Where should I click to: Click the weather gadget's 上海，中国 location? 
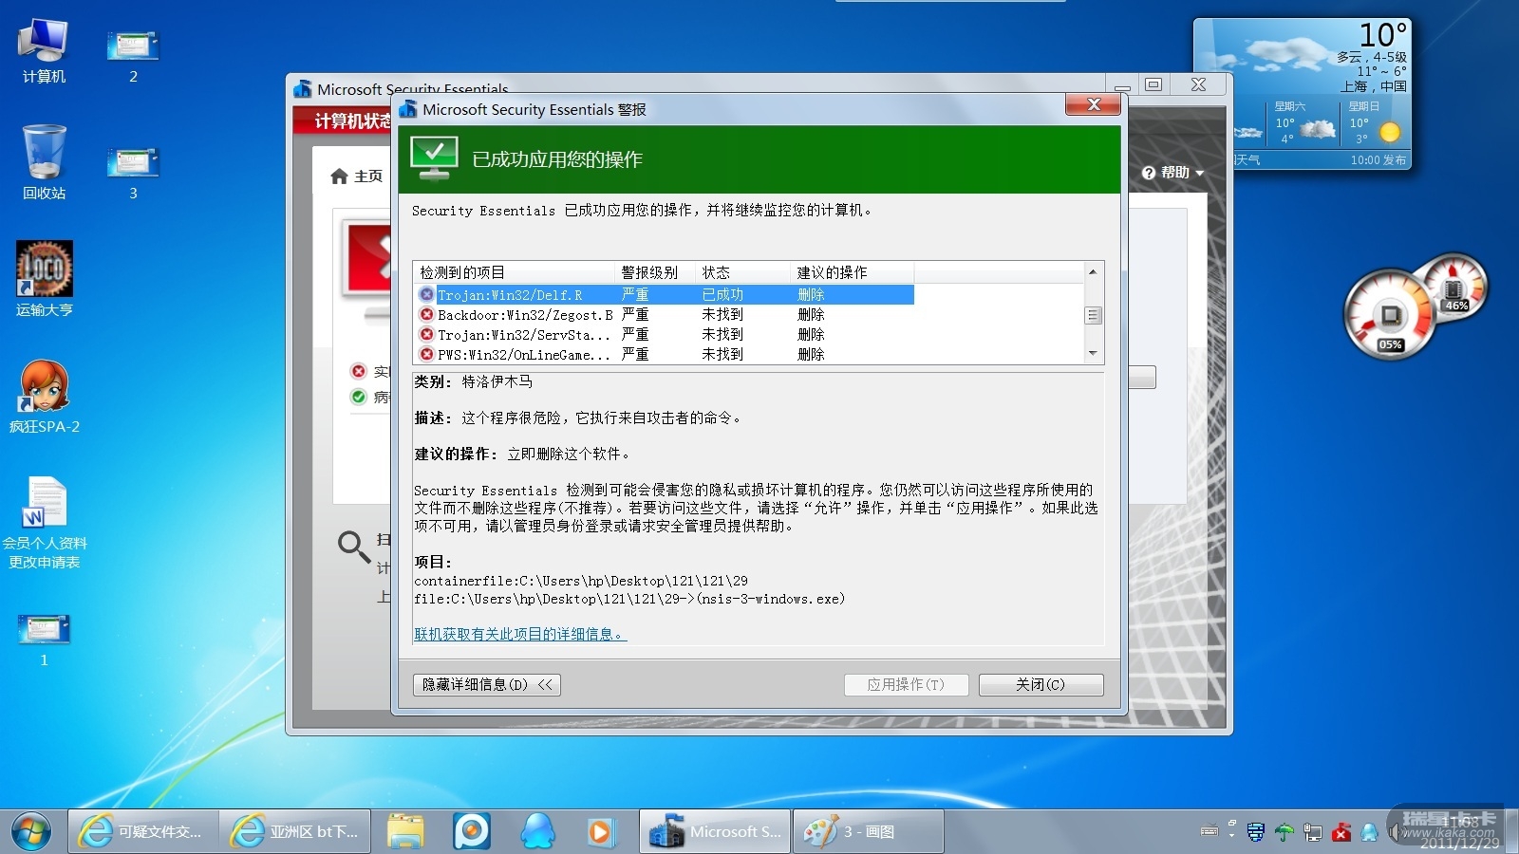[1373, 86]
